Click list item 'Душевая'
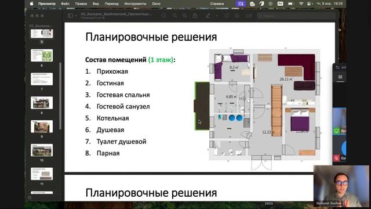Screen dimensions: 371x209 pos(110,130)
